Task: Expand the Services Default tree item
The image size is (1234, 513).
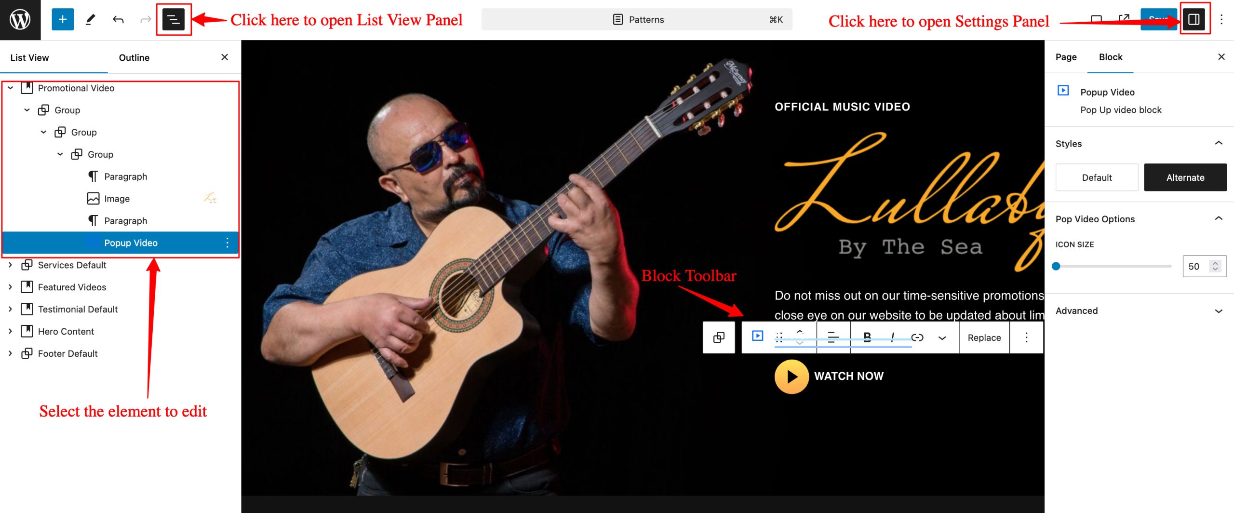Action: coord(10,265)
